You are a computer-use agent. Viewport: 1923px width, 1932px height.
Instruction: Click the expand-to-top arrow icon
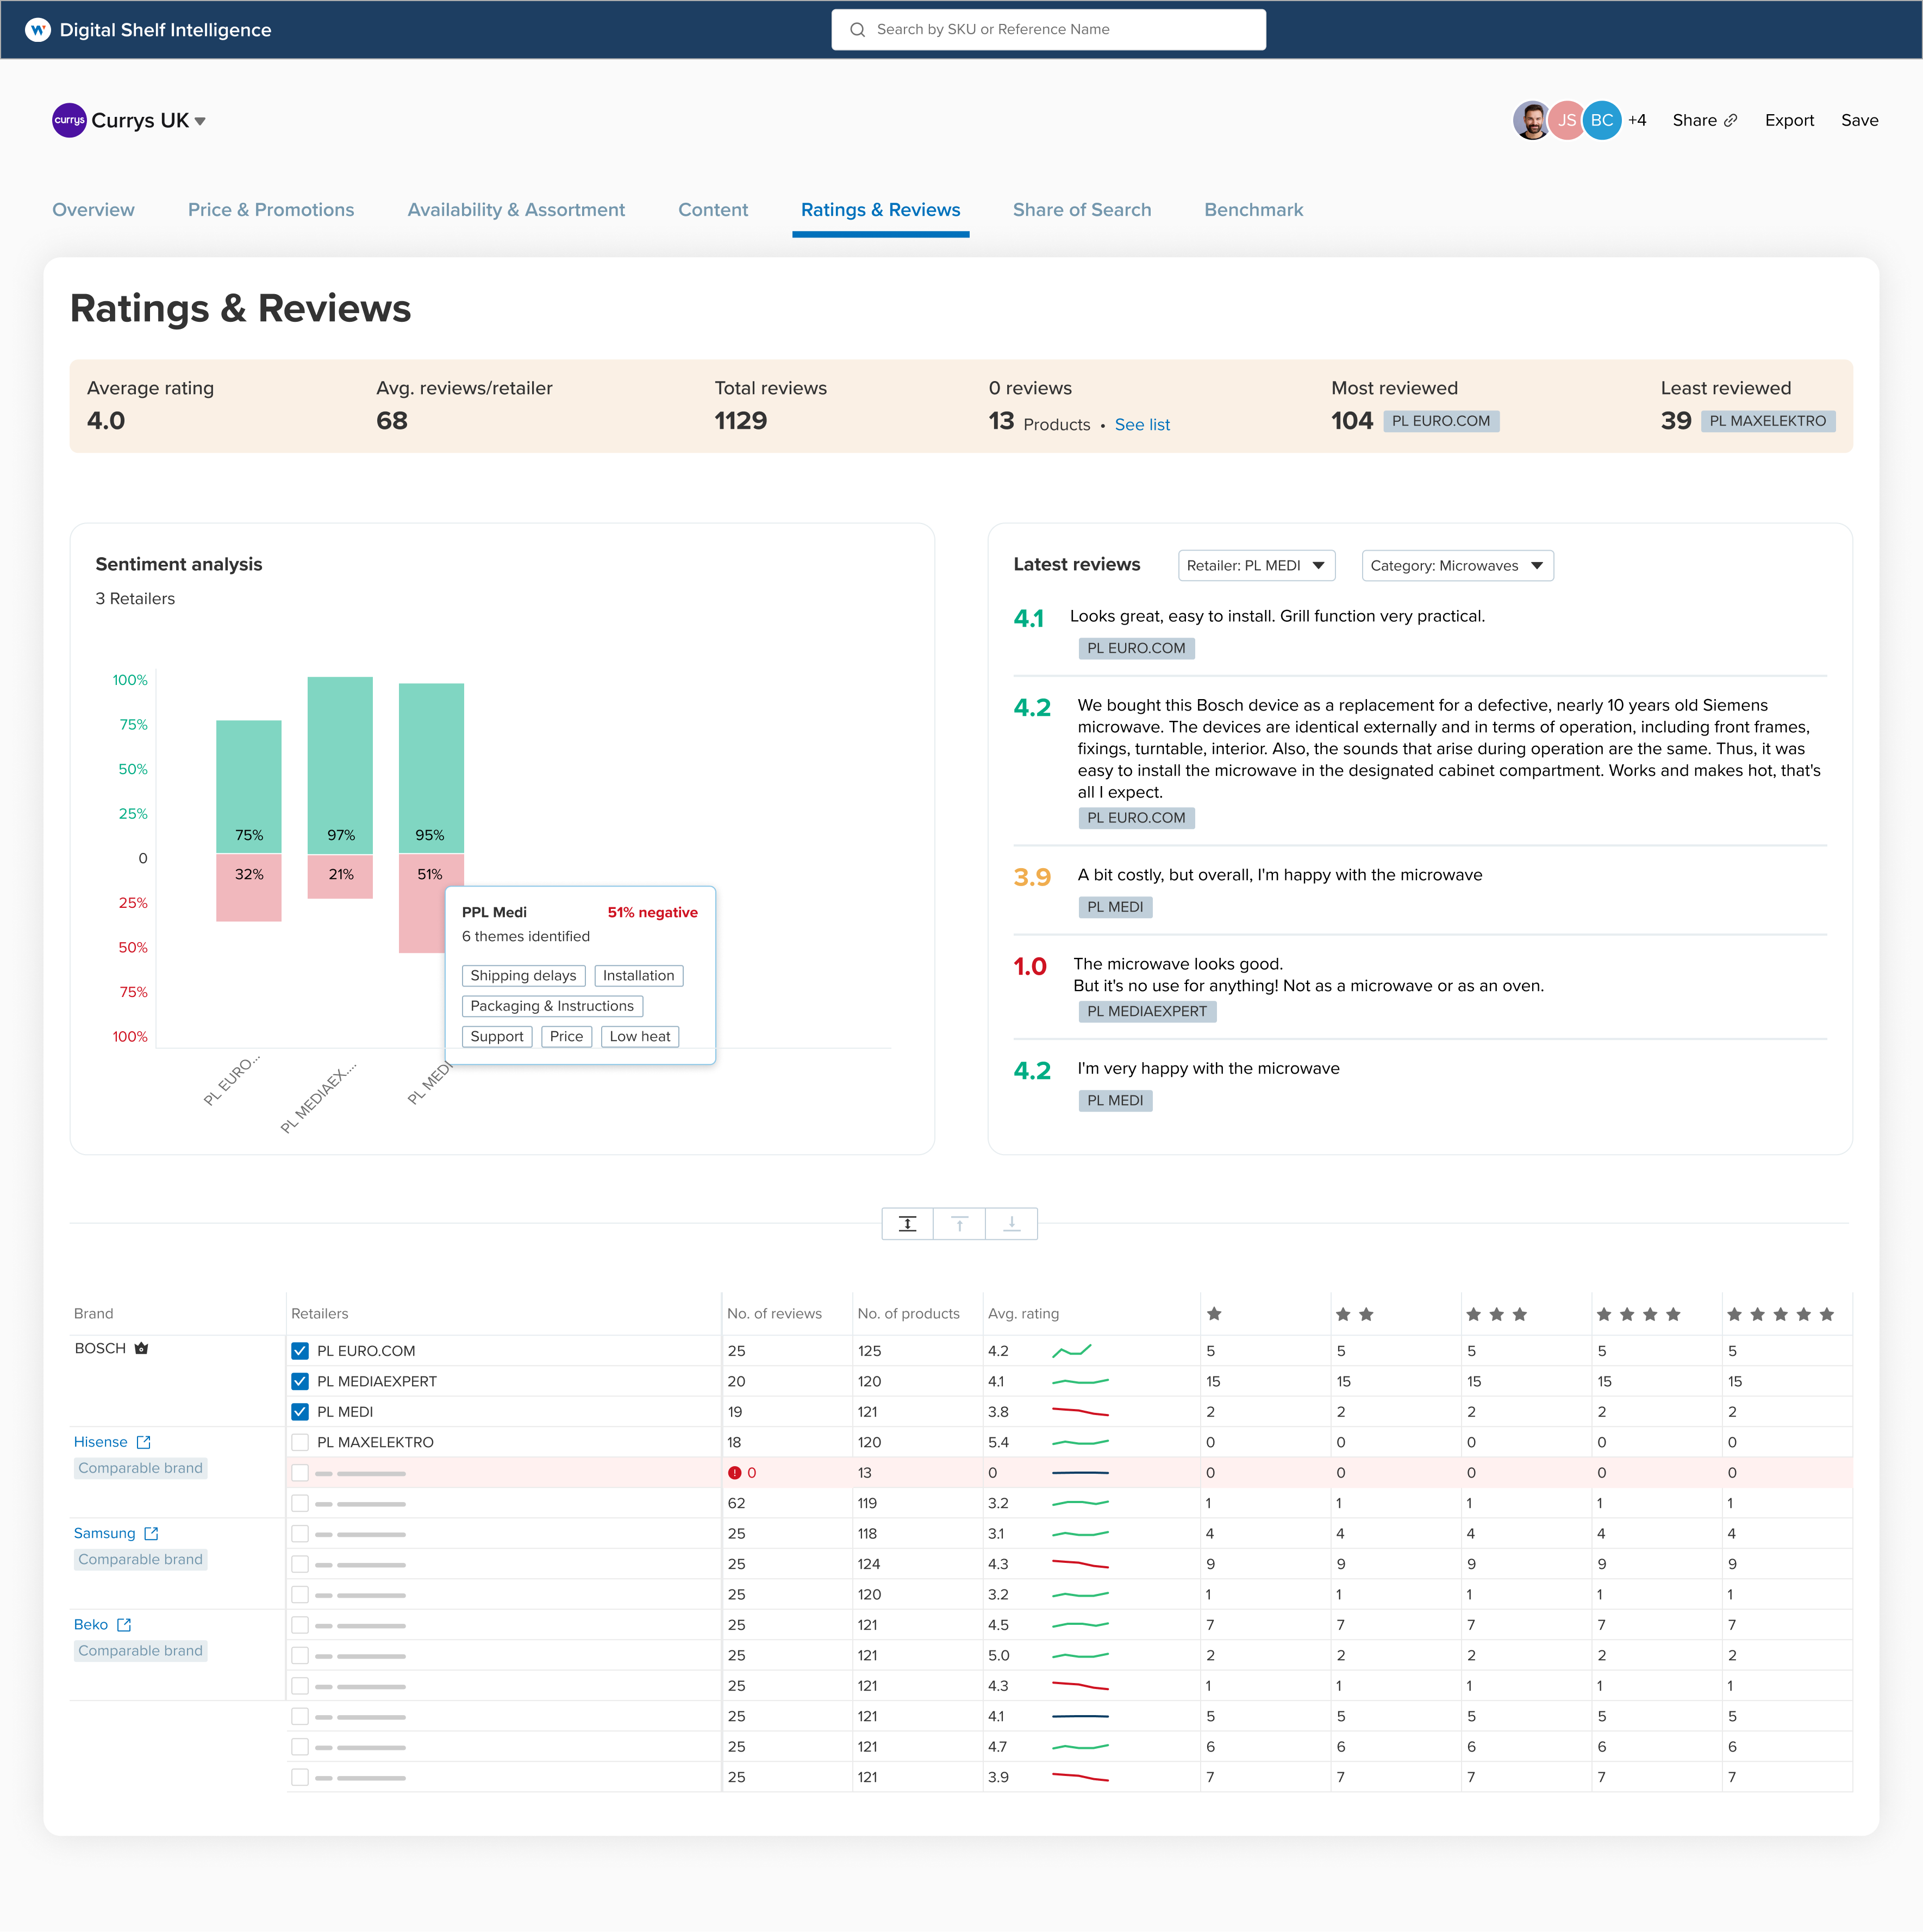click(959, 1224)
